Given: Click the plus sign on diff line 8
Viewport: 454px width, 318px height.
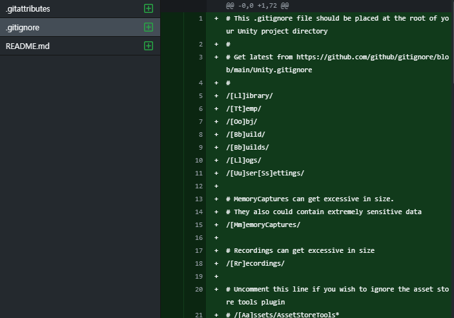Looking at the screenshot, I should [x=216, y=135].
